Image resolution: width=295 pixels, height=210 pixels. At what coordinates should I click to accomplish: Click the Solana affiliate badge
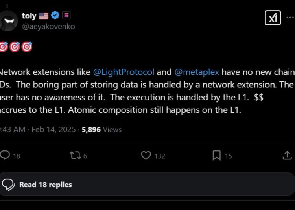click(x=66, y=16)
